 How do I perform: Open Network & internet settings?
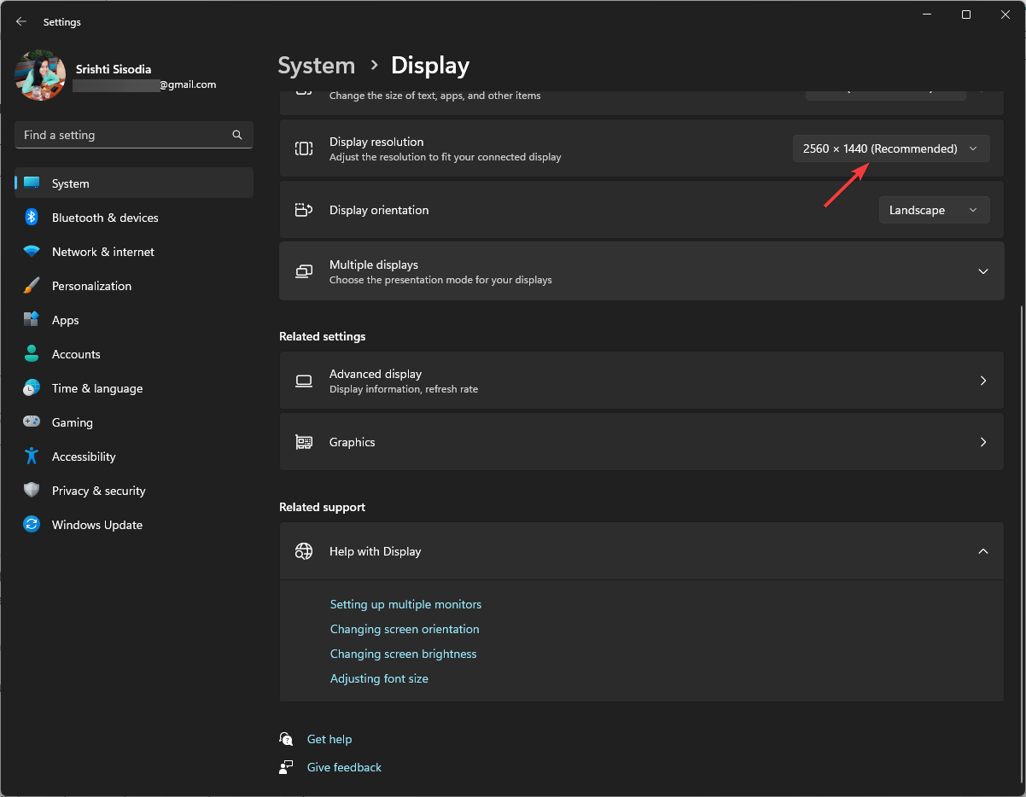(x=103, y=252)
